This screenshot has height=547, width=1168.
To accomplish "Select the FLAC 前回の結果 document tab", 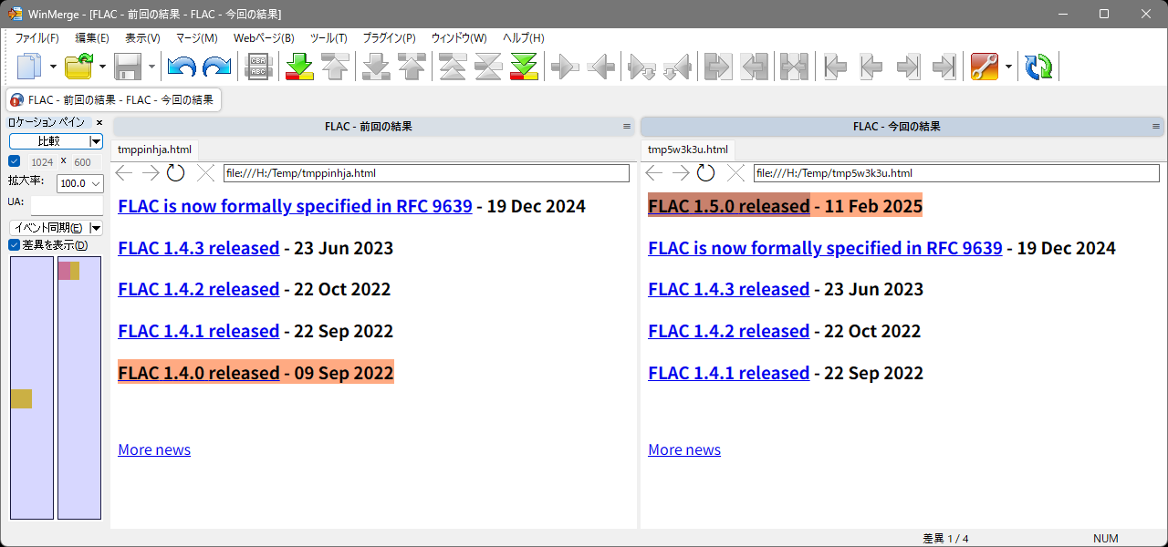I will (113, 99).
